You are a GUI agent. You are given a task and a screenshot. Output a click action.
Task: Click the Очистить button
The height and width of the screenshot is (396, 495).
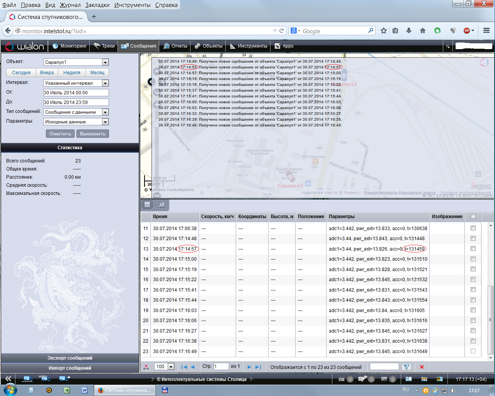[x=60, y=134]
